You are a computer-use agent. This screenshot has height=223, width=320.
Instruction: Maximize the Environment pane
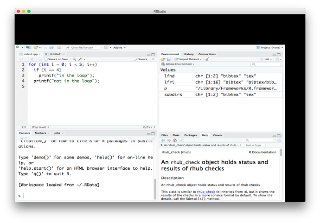tap(279, 54)
